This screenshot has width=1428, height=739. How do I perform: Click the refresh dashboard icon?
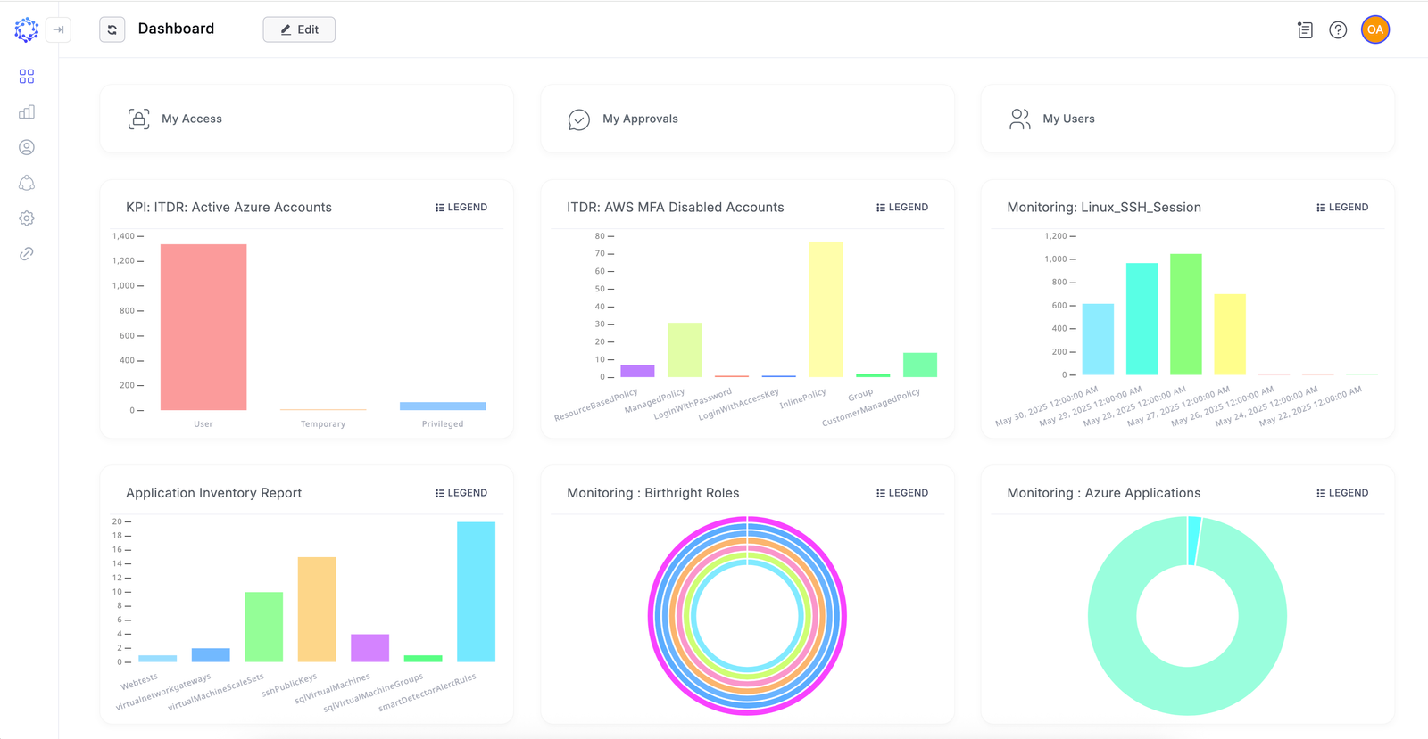112,29
